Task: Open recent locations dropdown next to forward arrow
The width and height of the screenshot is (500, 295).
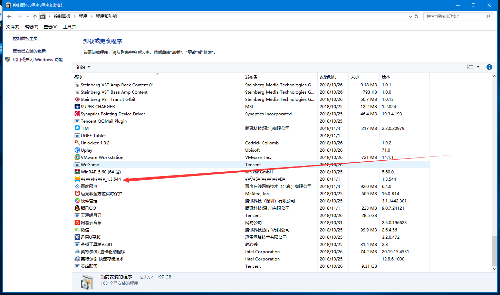Action: click(28, 16)
